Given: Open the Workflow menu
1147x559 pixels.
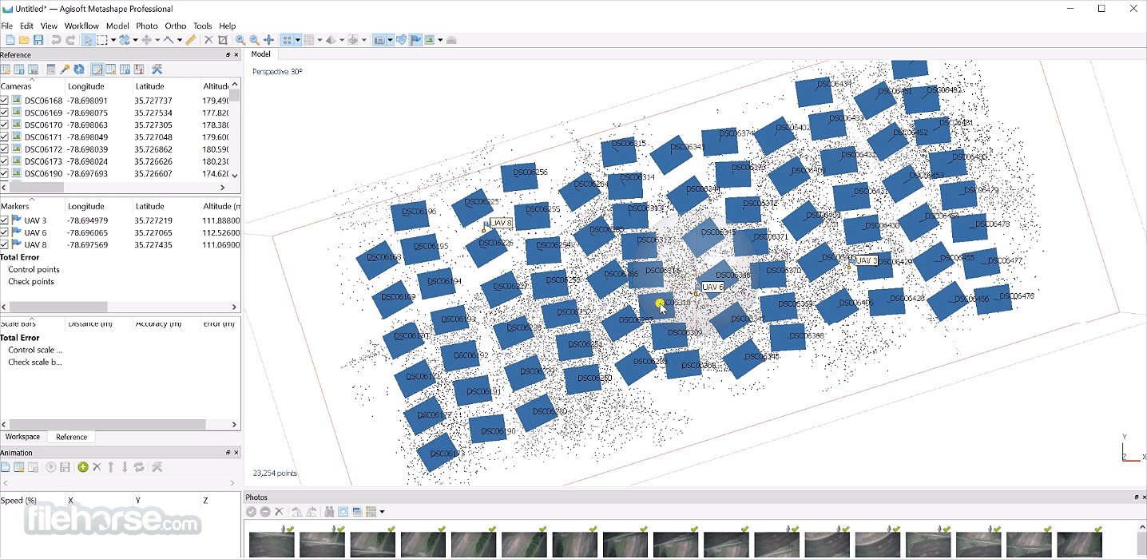Looking at the screenshot, I should 81,26.
